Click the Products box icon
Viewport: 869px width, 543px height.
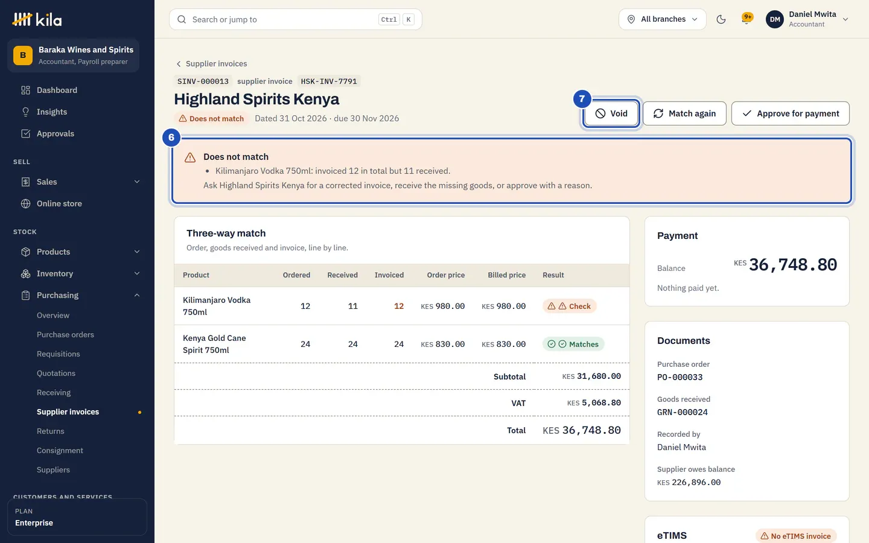pyautogui.click(x=25, y=252)
